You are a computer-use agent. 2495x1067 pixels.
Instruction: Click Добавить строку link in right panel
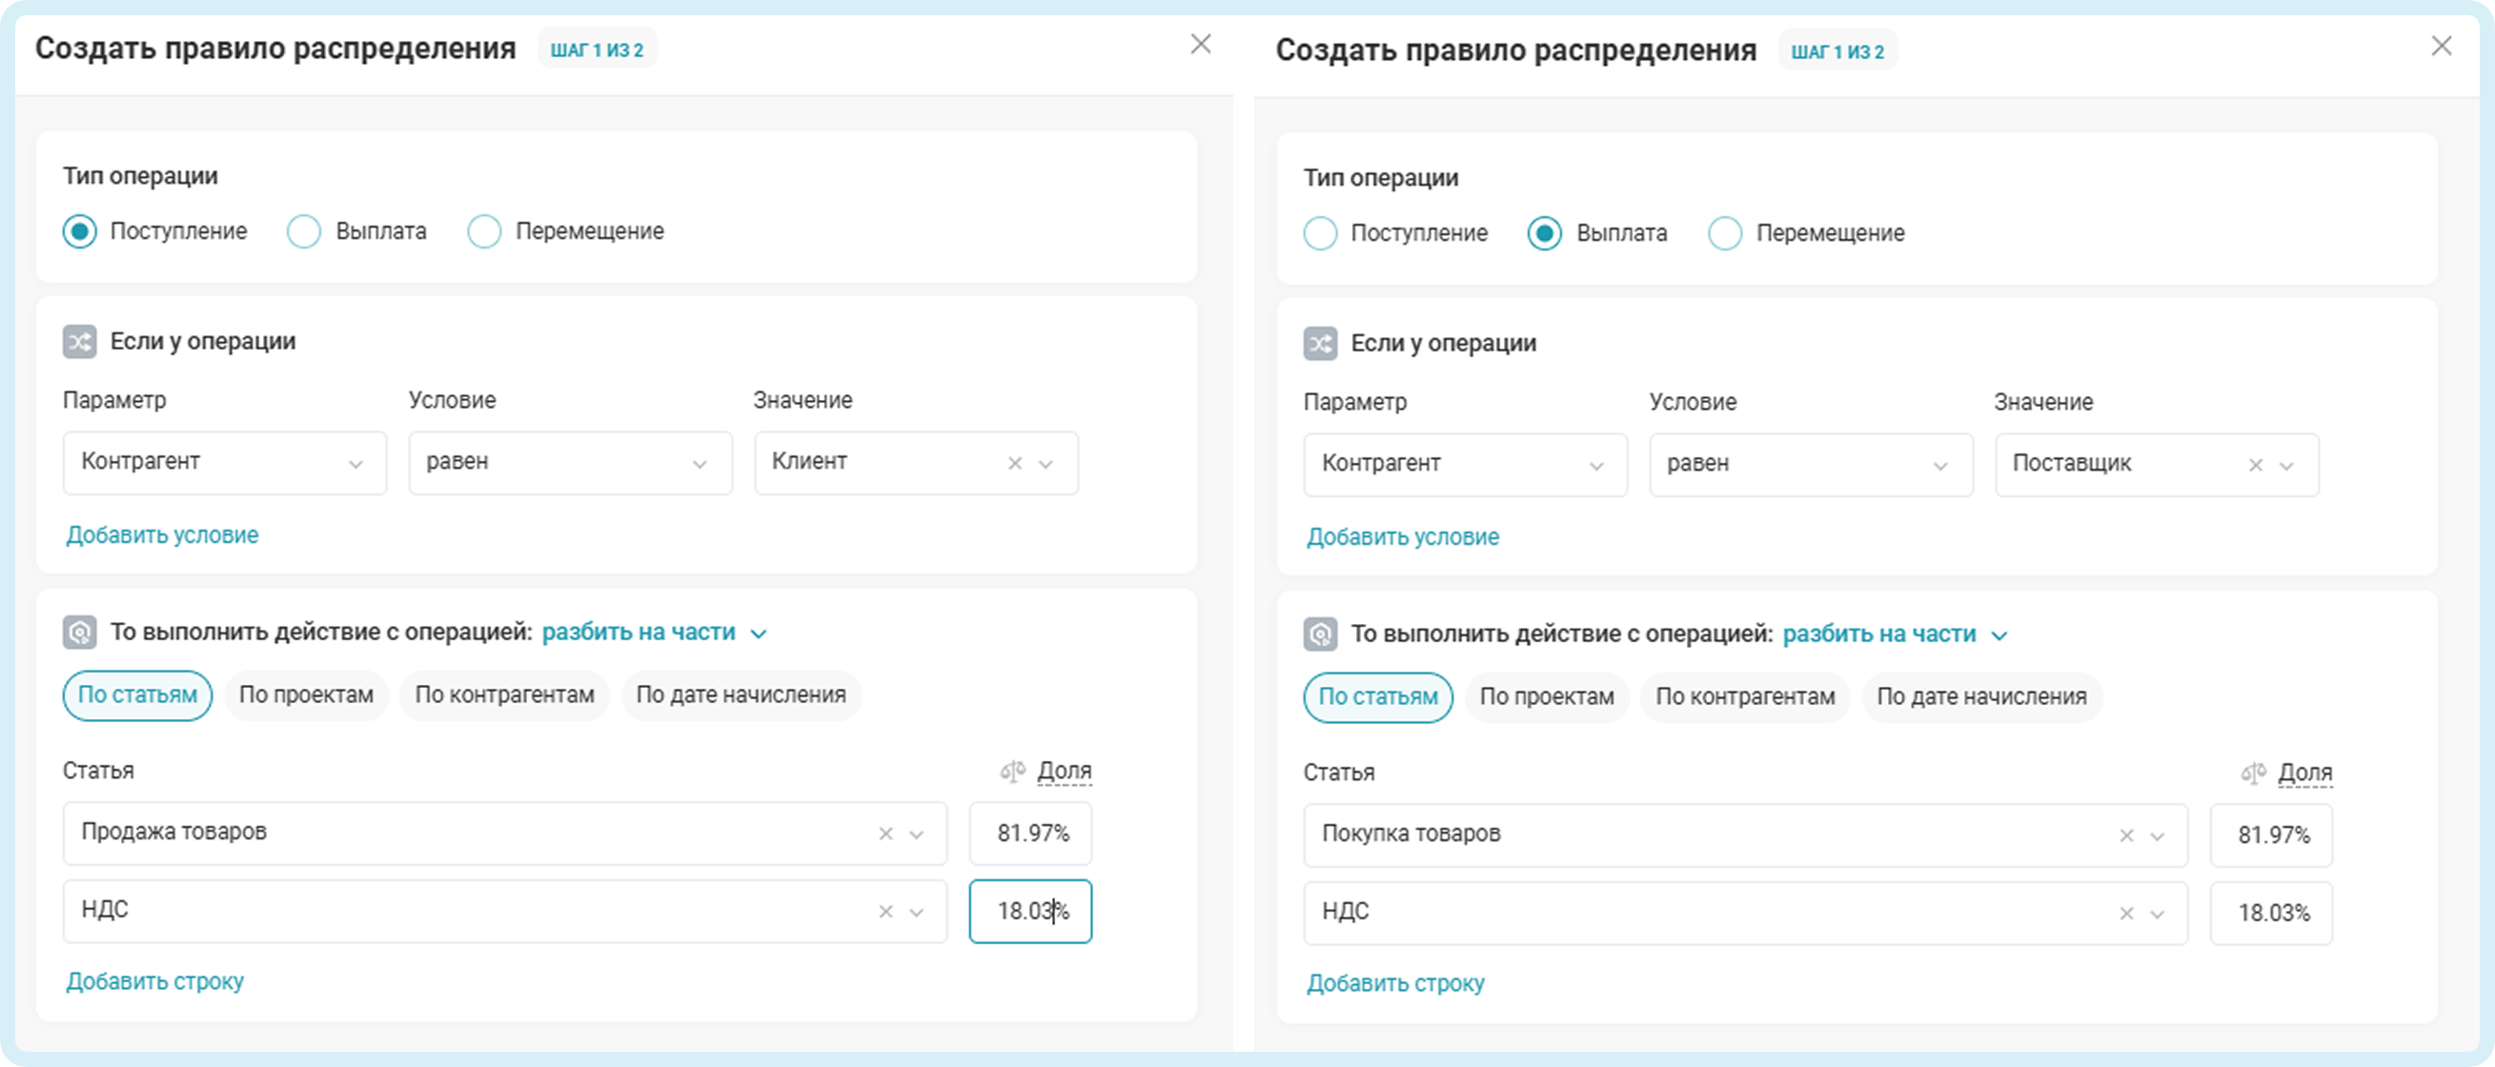[x=1394, y=983]
